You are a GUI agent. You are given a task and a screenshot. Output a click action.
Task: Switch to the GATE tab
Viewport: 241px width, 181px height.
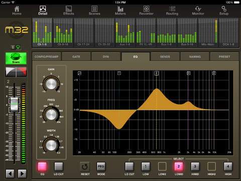(76, 57)
